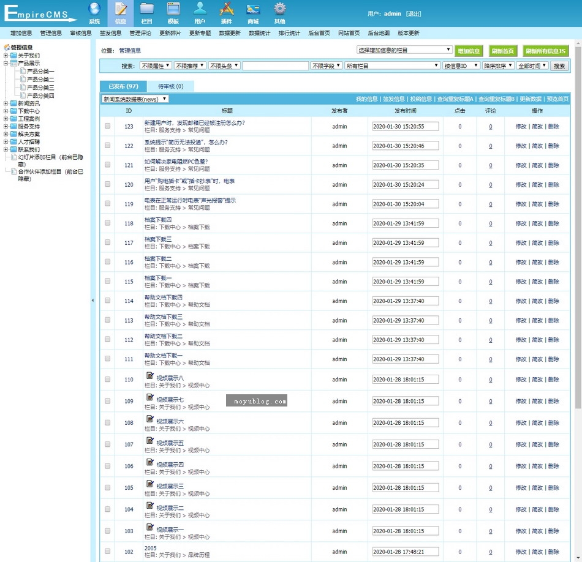
Task: Click the edit icon beside 视频展示八
Action: 150,375
